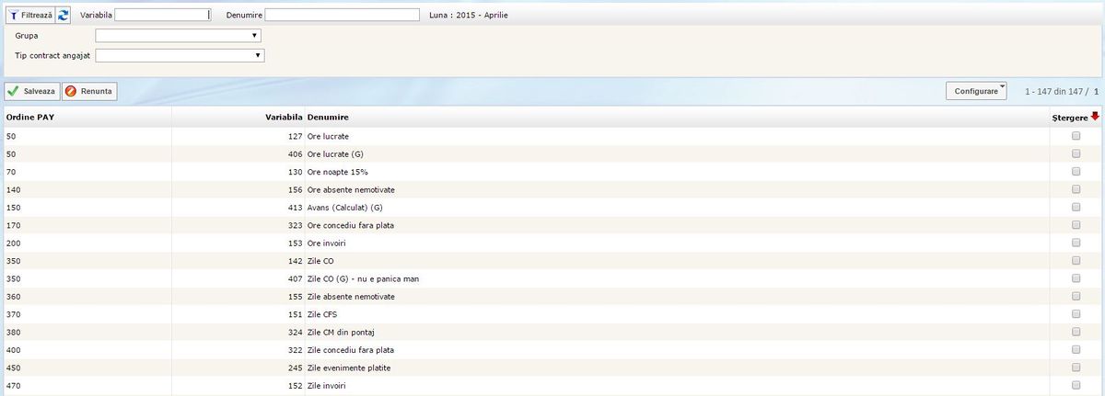Click the Salveaza button with green checkmark
Viewport: 1105px width, 396px height.
click(x=32, y=92)
